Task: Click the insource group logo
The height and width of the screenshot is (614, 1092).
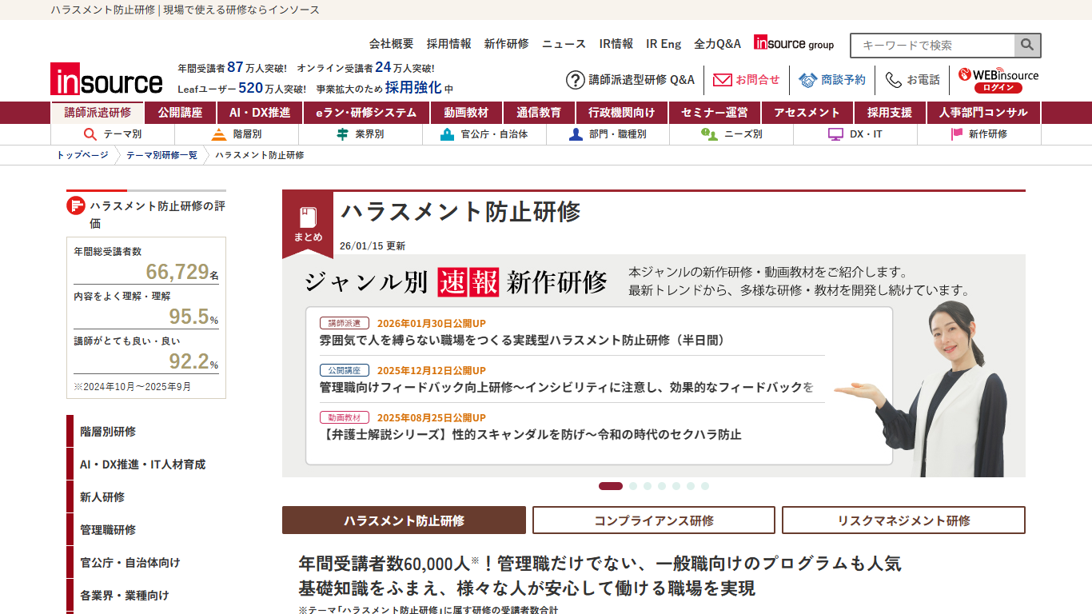Action: [x=793, y=44]
